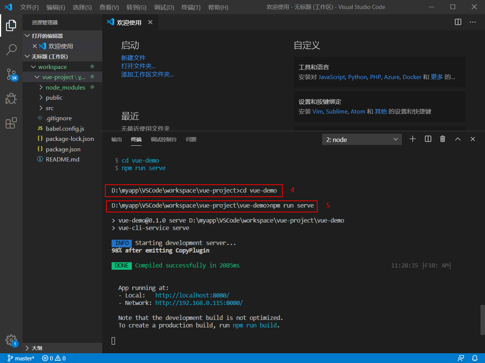Open the README.md file
485x363 pixels.
click(x=62, y=159)
